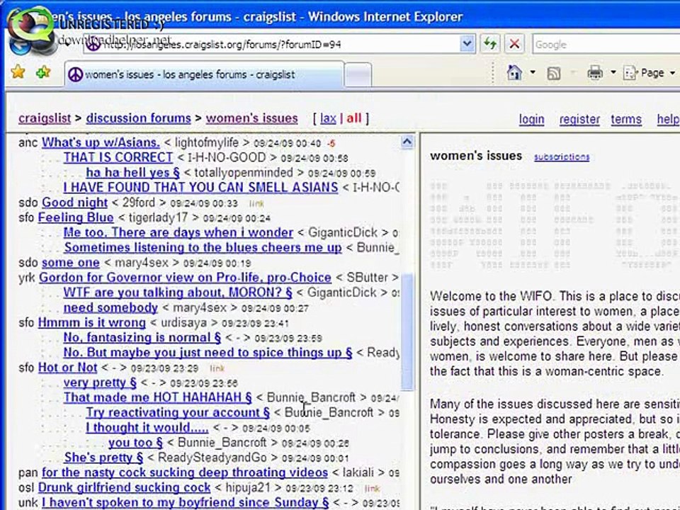Open the What's up w/Asians. thread

[x=101, y=142]
